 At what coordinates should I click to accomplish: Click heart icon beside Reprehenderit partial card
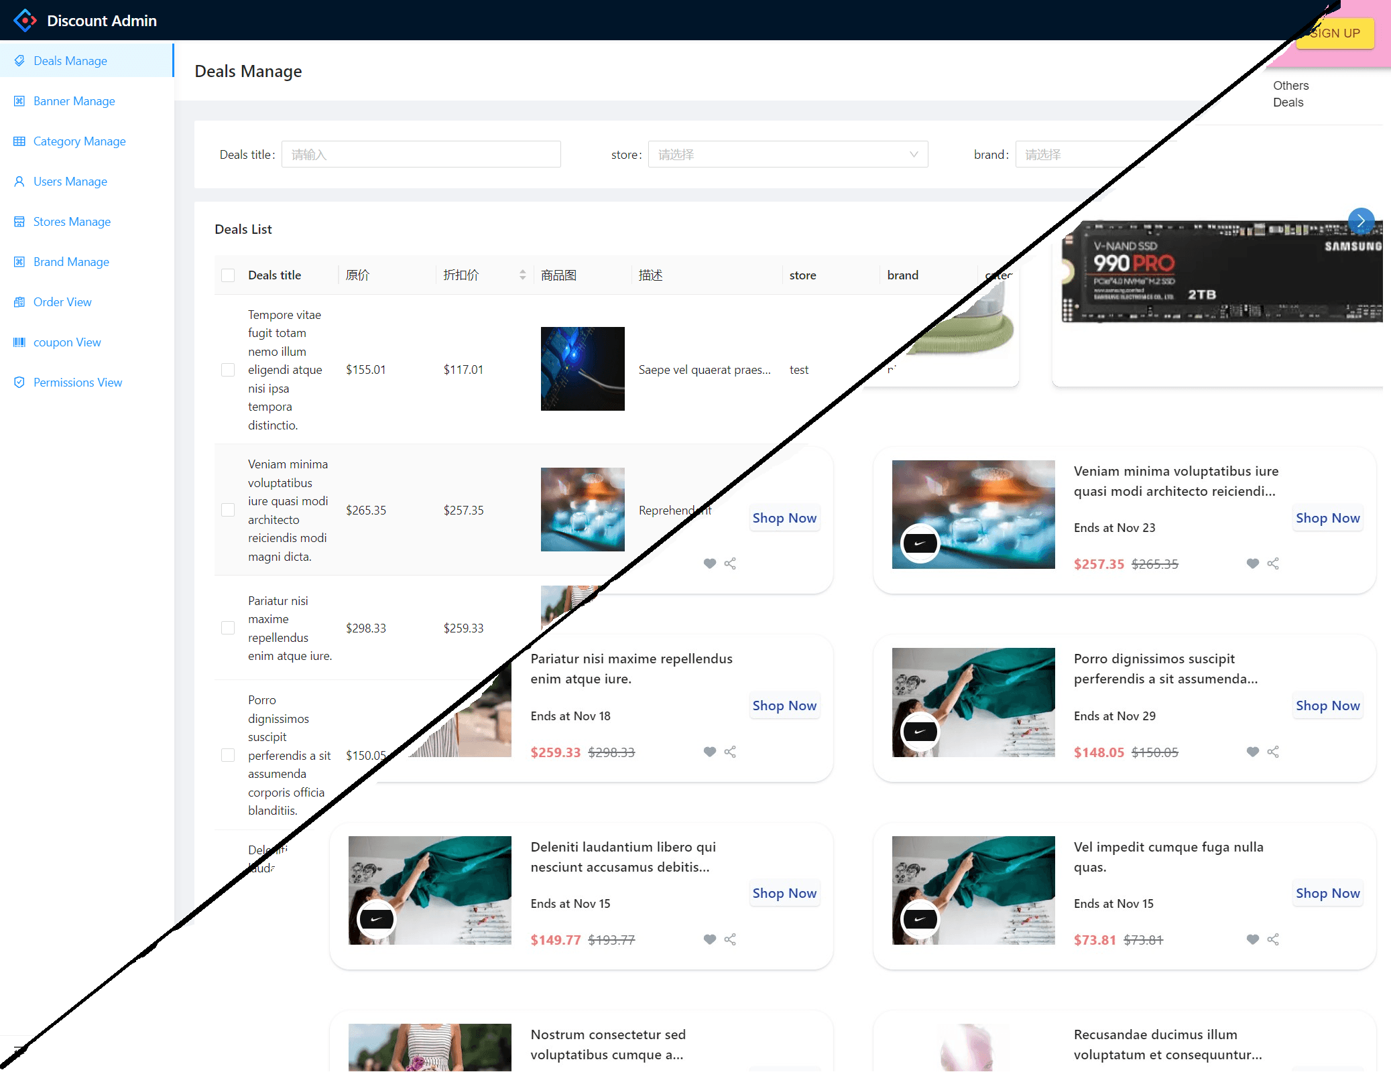709,563
